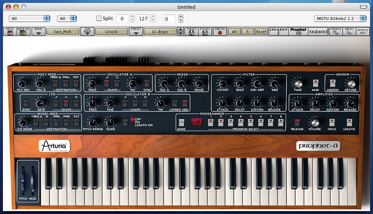
Task: Open the Sub Bank dropdown
Action: click(87, 31)
